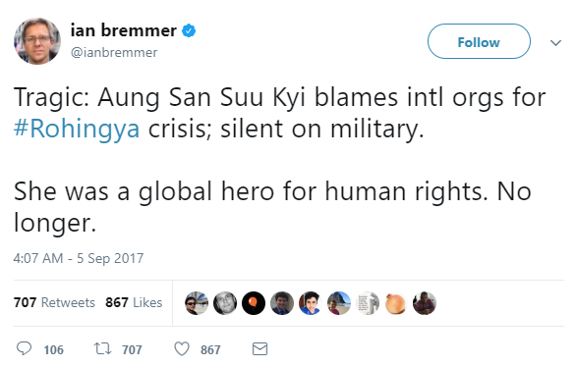Click the black avatar with orange balloon
This screenshot has width=575, height=367.
(254, 303)
